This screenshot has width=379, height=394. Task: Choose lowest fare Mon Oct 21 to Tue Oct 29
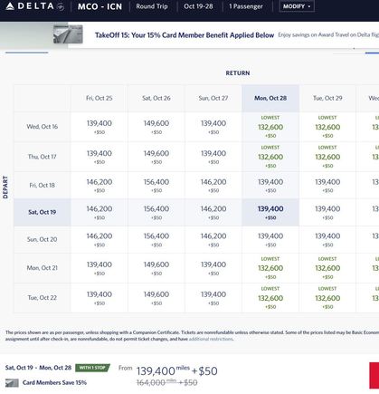(x=327, y=268)
